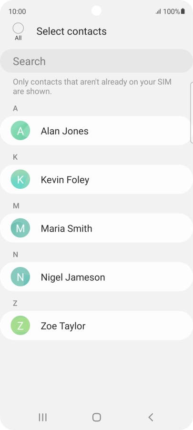
Task: Tap the back arrow navigation button
Action: tap(151, 417)
